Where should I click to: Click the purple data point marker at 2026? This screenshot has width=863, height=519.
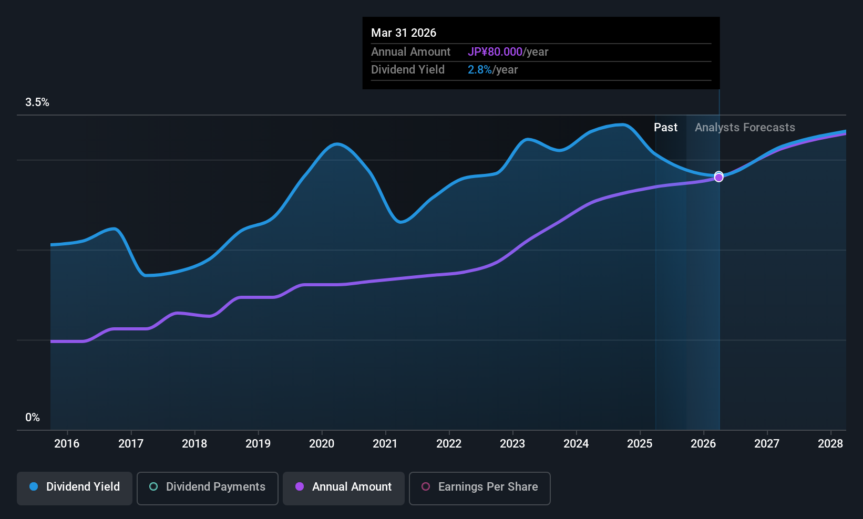tap(719, 178)
